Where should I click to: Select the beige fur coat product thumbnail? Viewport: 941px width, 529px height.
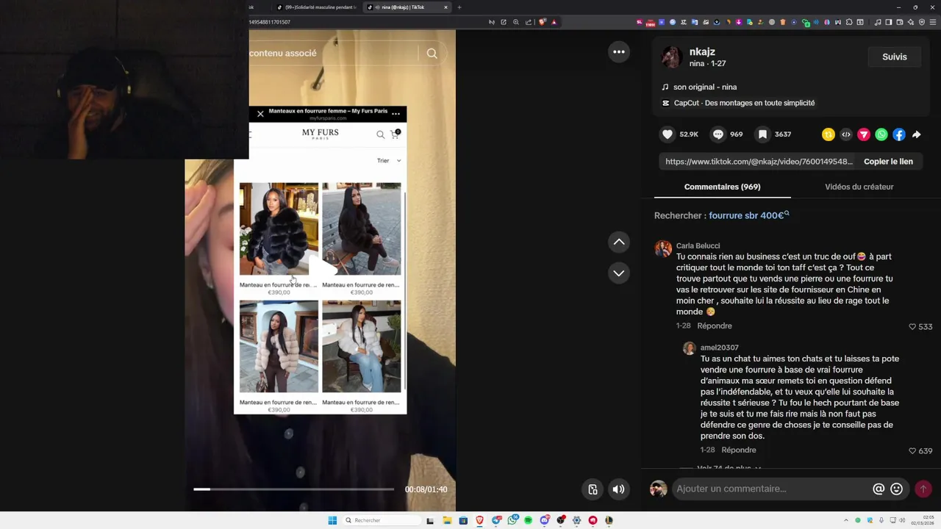pos(279,346)
